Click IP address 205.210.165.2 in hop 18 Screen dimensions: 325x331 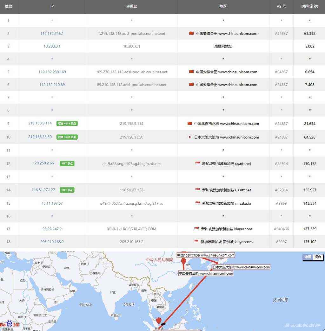pos(52,242)
